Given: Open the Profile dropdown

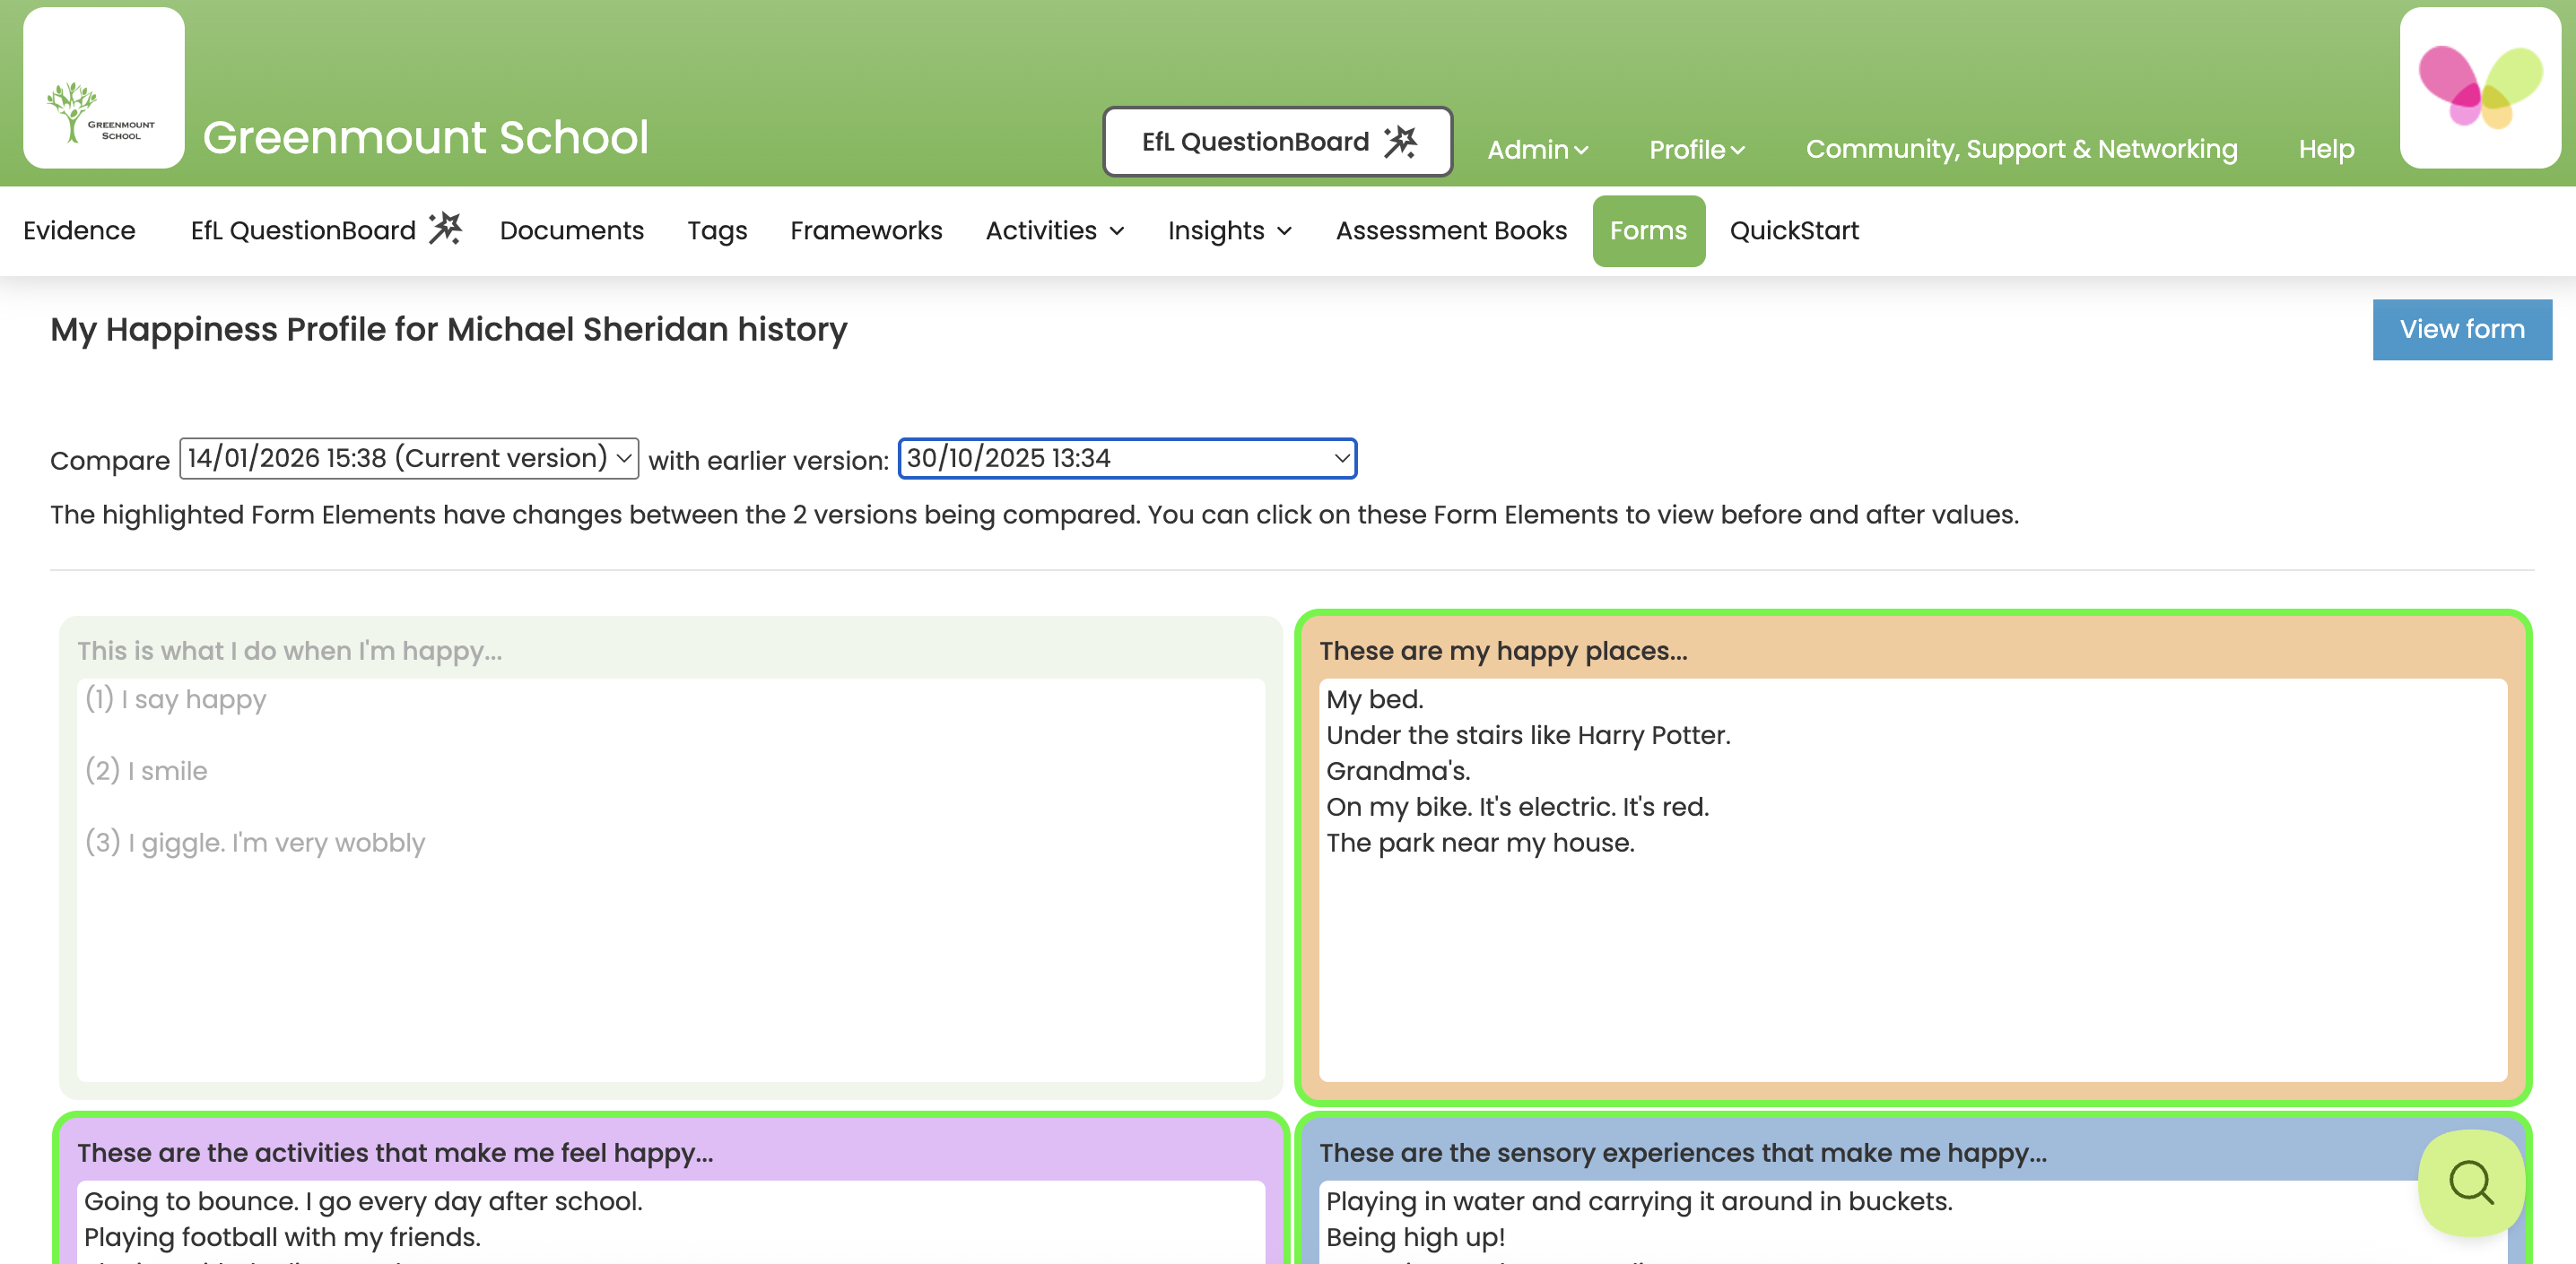Looking at the screenshot, I should tap(1696, 149).
